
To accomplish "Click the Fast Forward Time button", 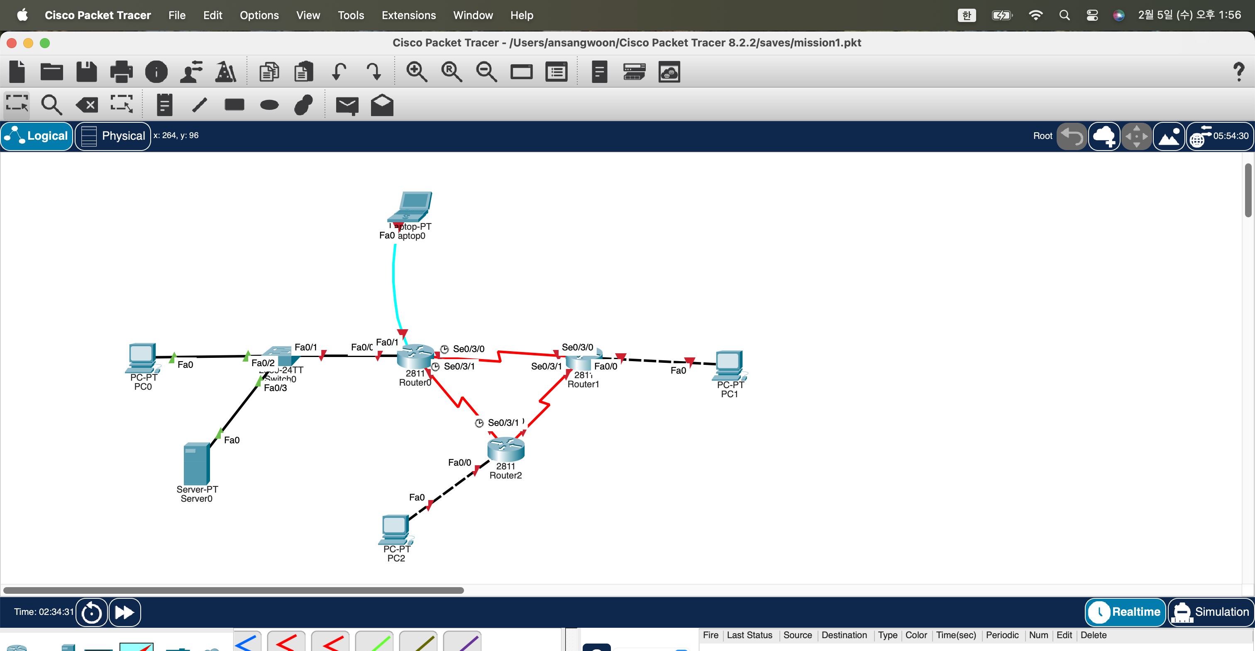I will click(125, 612).
